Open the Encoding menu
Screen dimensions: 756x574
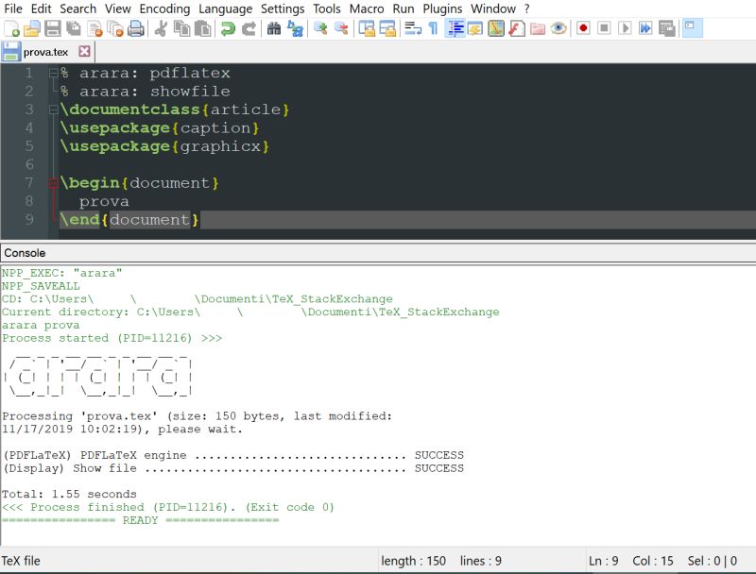[x=164, y=8]
